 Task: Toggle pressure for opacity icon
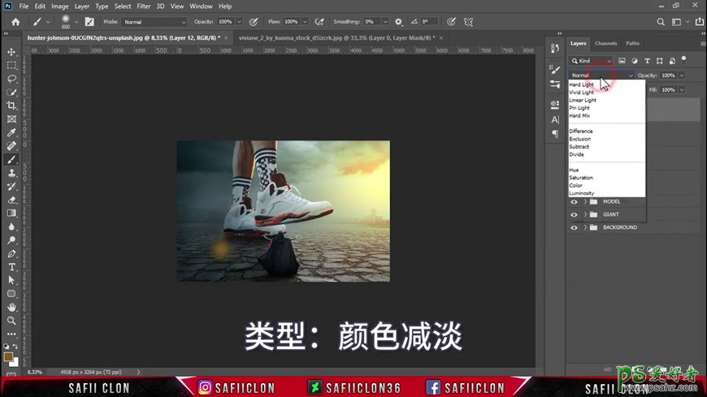click(254, 22)
